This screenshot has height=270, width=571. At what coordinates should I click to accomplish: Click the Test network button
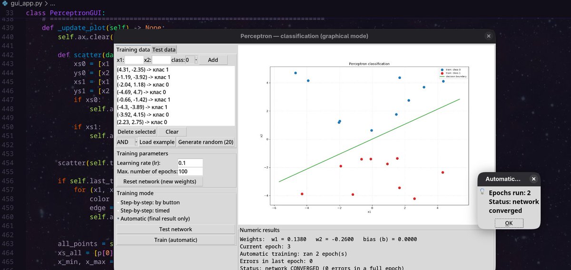[x=176, y=230]
